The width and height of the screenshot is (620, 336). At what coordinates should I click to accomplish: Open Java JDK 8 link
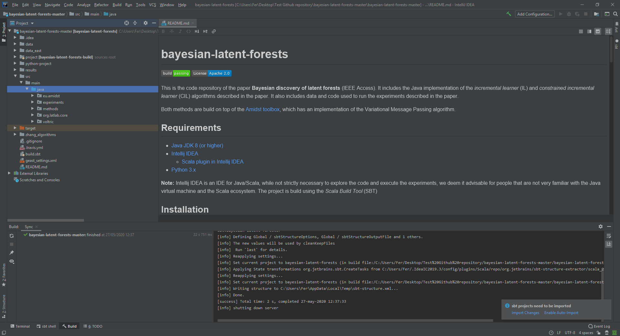pyautogui.click(x=197, y=146)
